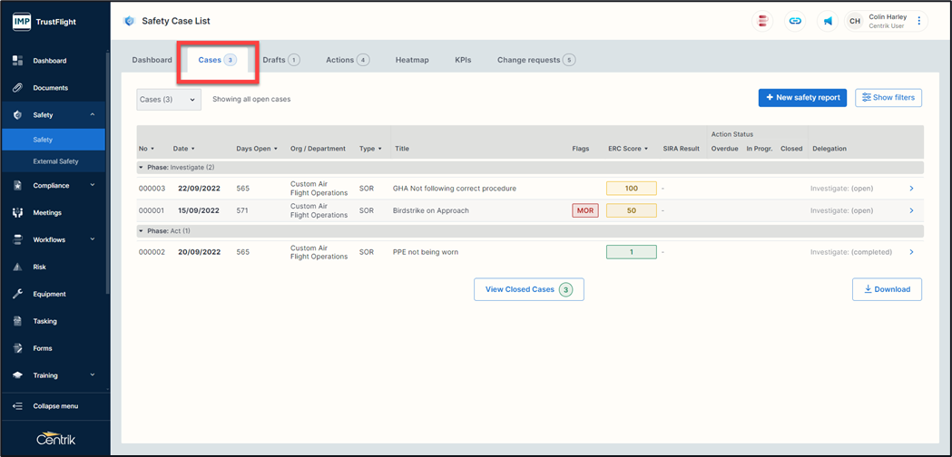952x457 pixels.
Task: Click the red stacked icon in header
Action: pos(763,21)
